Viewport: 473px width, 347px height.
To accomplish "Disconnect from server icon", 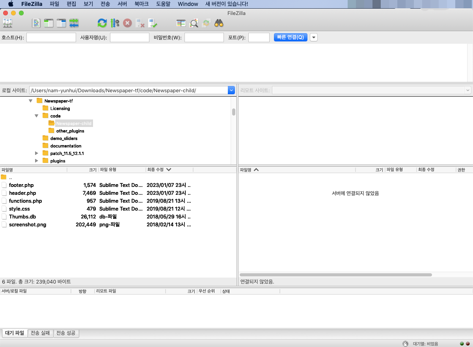I will pyautogui.click(x=140, y=23).
